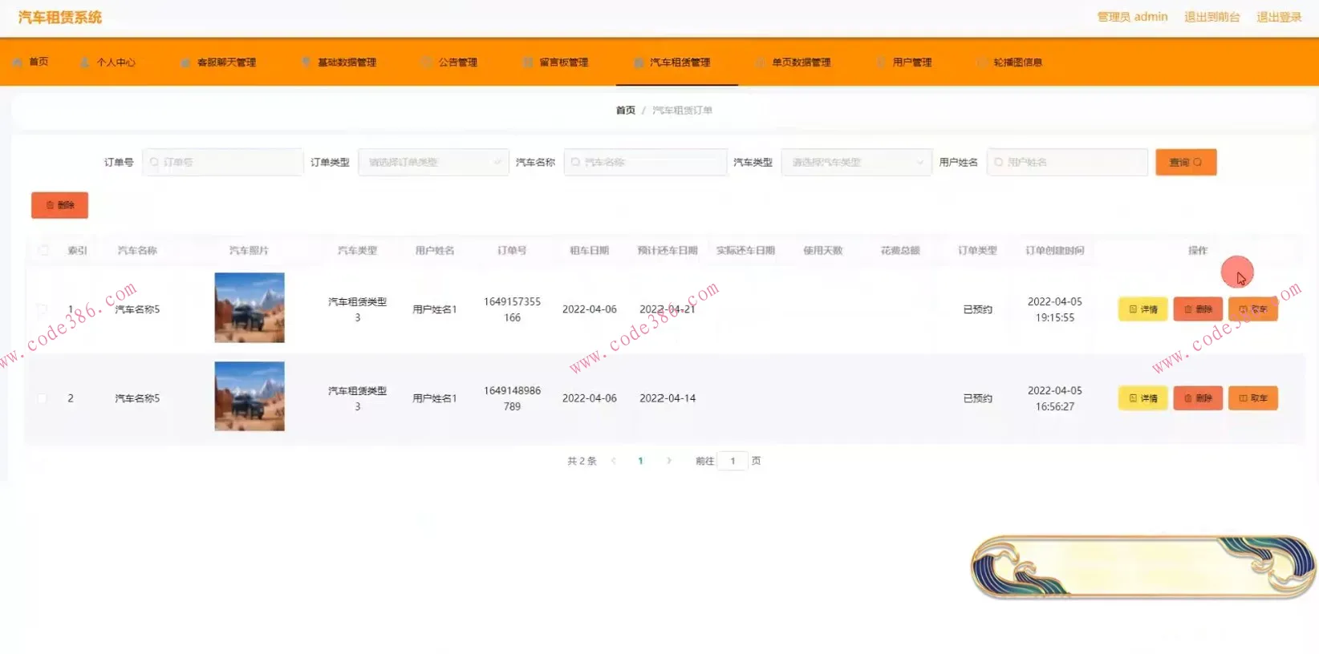Click the icon beside 基础数据管理

tap(306, 63)
